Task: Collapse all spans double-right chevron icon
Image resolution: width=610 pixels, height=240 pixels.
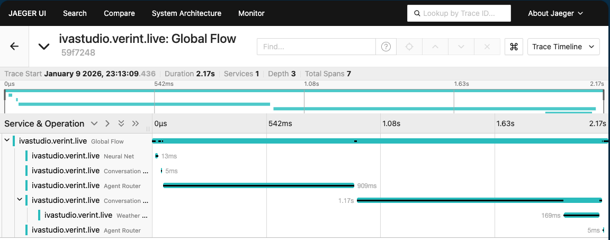Action: click(x=136, y=123)
